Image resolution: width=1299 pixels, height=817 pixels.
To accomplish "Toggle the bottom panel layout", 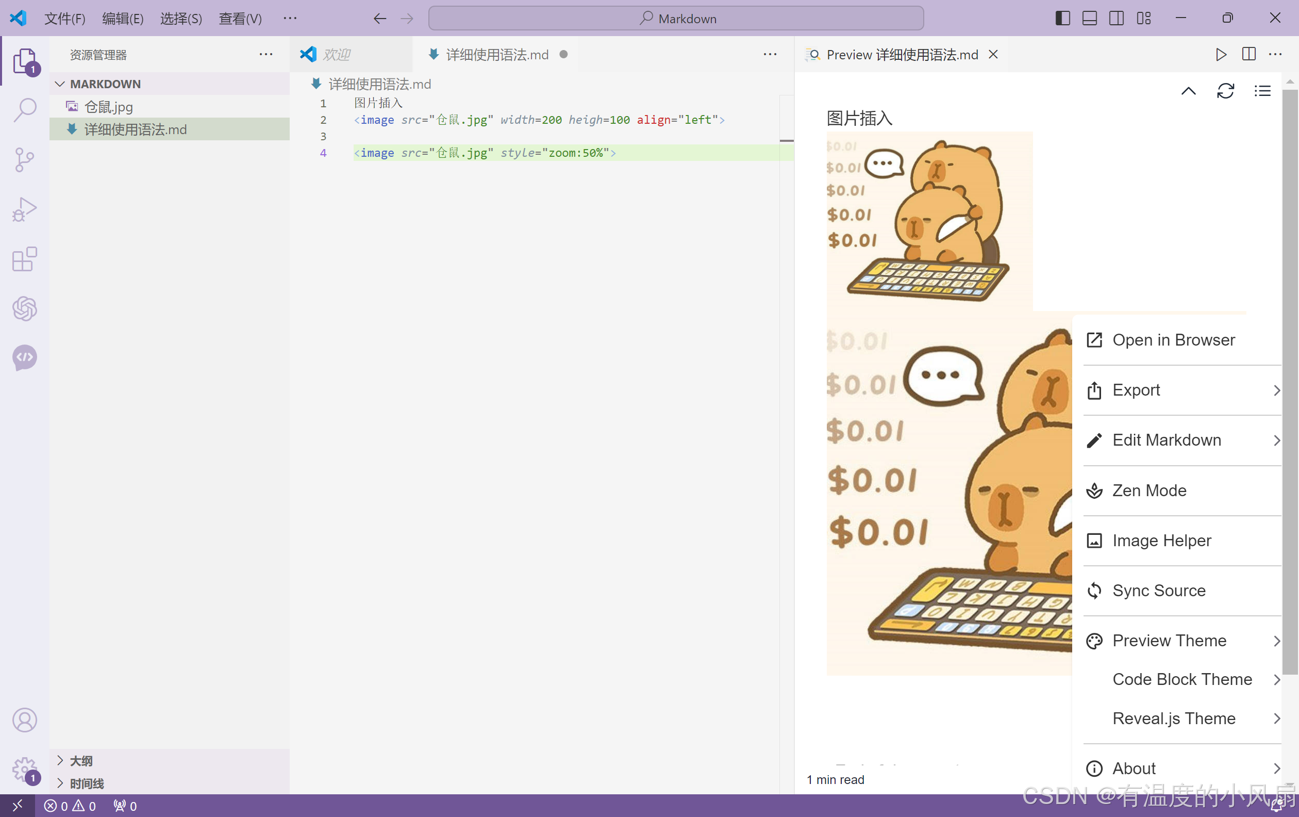I will [1089, 19].
